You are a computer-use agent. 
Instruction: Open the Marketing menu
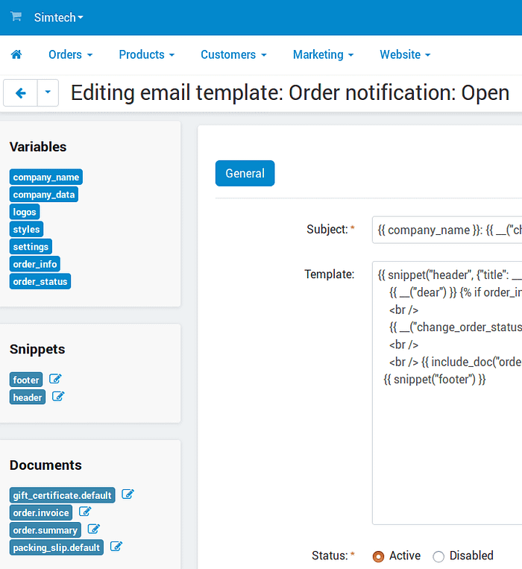pyautogui.click(x=323, y=54)
